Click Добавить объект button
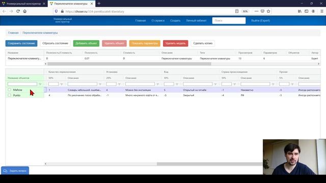The image size is (326, 183). (x=86, y=43)
